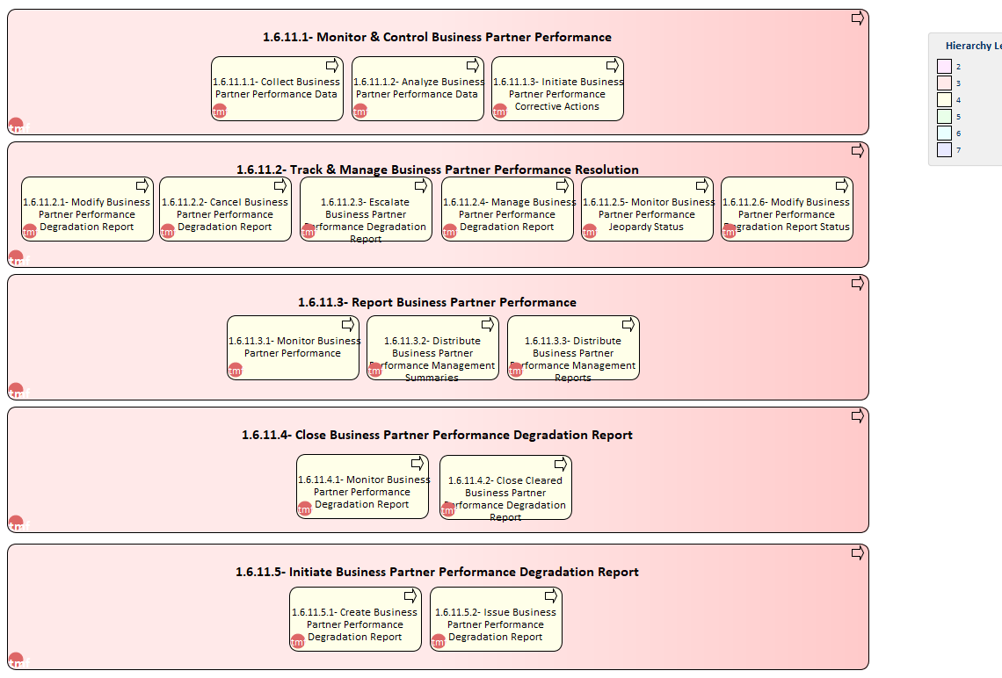Image resolution: width=1002 pixels, height=678 pixels.
Task: Click arrow icon on 1.6.11.4.1 Monitor Degradation box
Action: [x=417, y=463]
